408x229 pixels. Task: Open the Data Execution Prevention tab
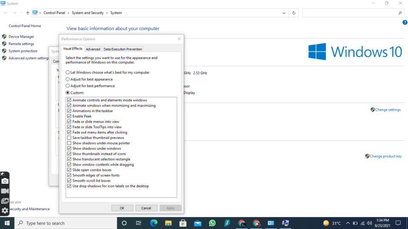(x=123, y=49)
